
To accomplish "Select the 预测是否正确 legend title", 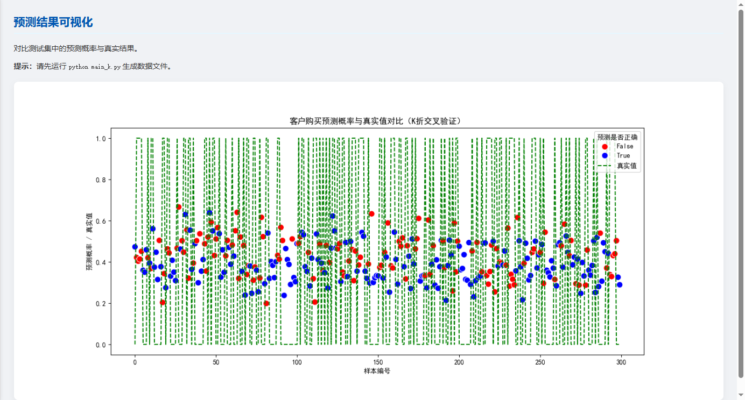I will [617, 137].
